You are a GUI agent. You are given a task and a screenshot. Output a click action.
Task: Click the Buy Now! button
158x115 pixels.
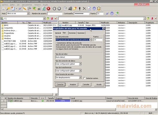click(x=142, y=4)
